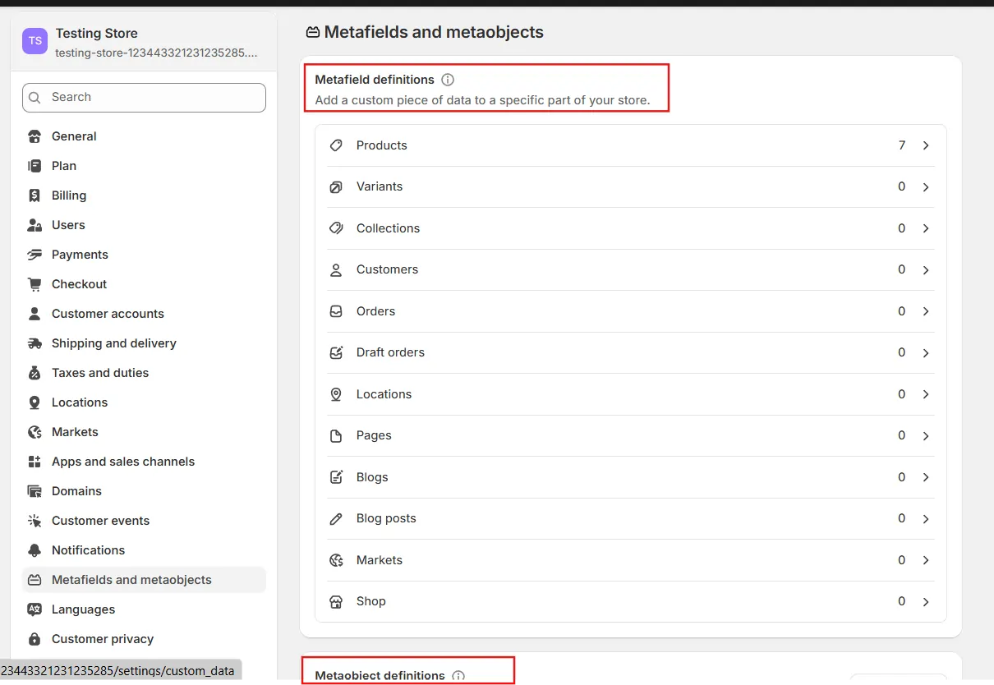The image size is (994, 685).
Task: Click the Notifications bell icon
Action: pos(35,550)
